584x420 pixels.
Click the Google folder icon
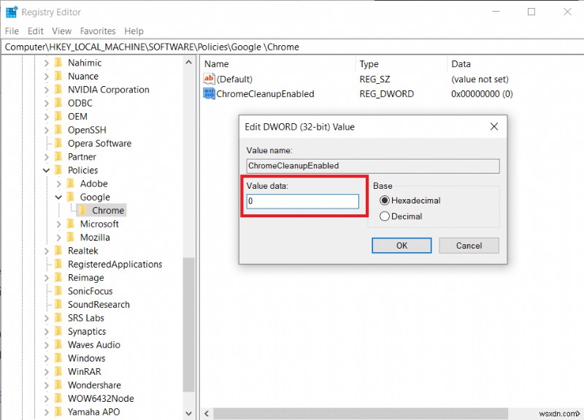point(71,197)
